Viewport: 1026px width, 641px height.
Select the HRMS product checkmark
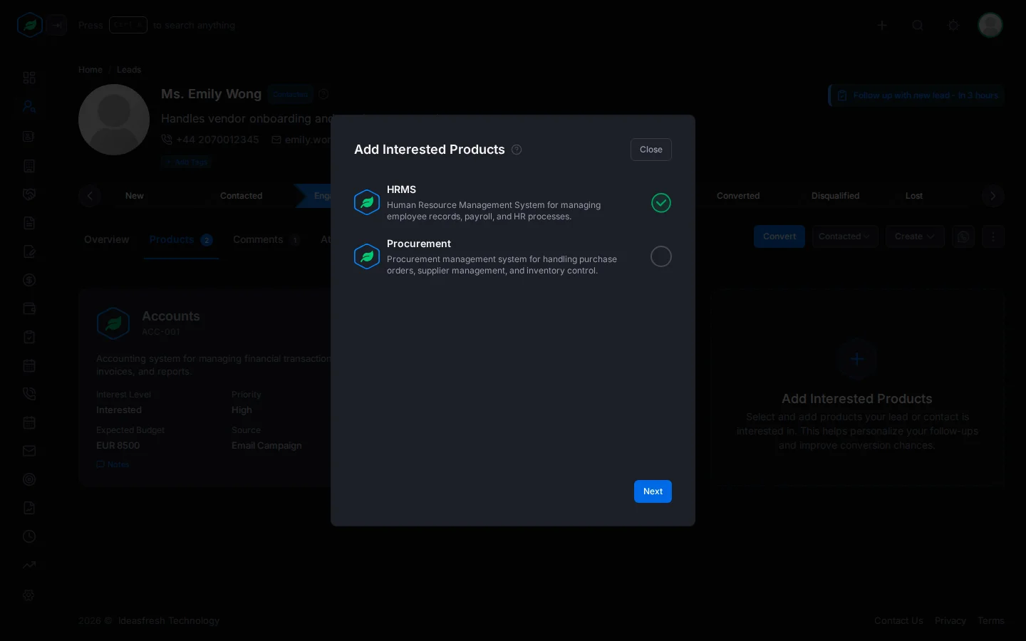[x=661, y=203]
